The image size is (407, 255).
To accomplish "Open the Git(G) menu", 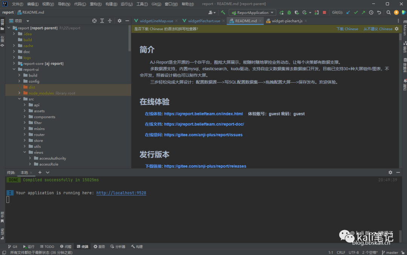I will click(156, 4).
